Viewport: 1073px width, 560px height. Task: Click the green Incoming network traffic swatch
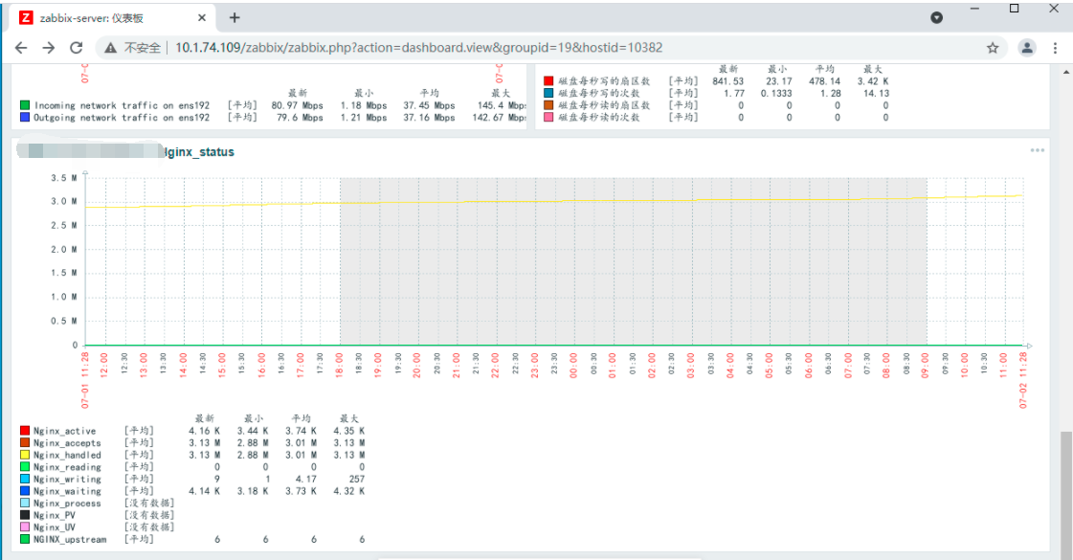click(25, 105)
